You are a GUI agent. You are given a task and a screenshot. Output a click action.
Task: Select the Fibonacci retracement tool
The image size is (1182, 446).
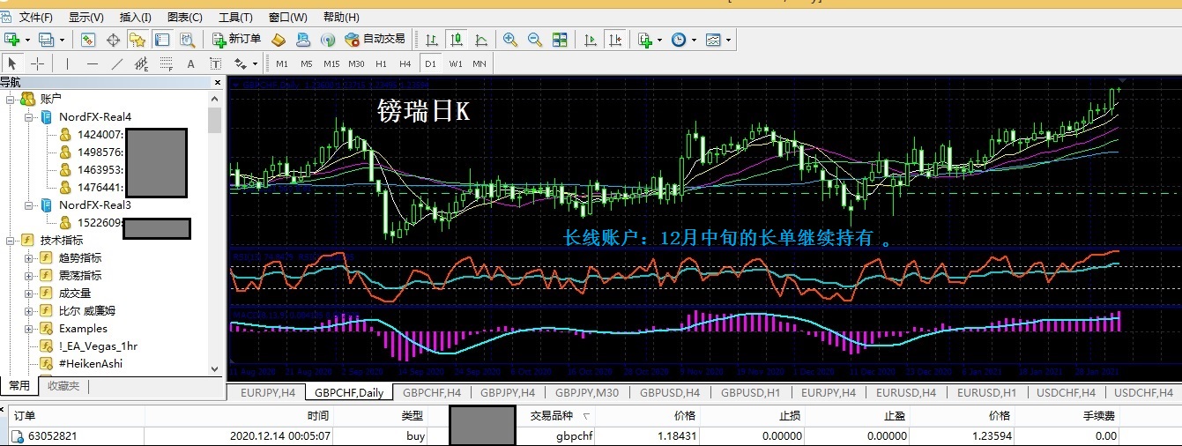coord(166,63)
